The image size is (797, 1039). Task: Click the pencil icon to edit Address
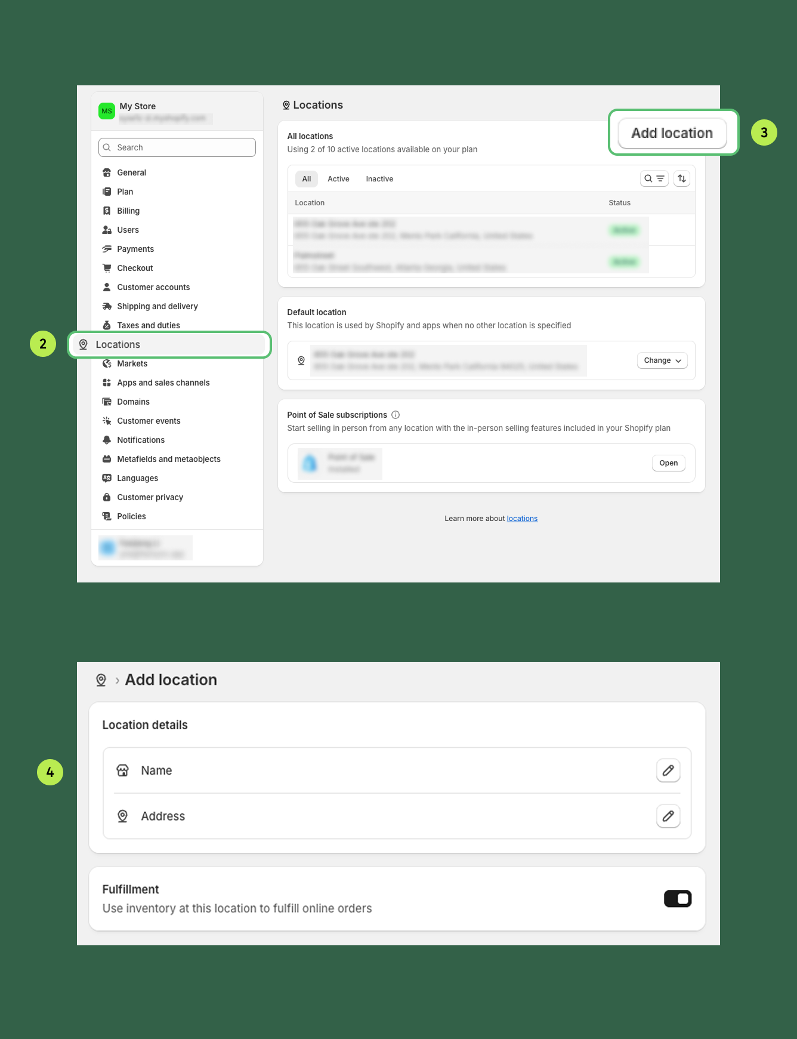click(x=668, y=816)
